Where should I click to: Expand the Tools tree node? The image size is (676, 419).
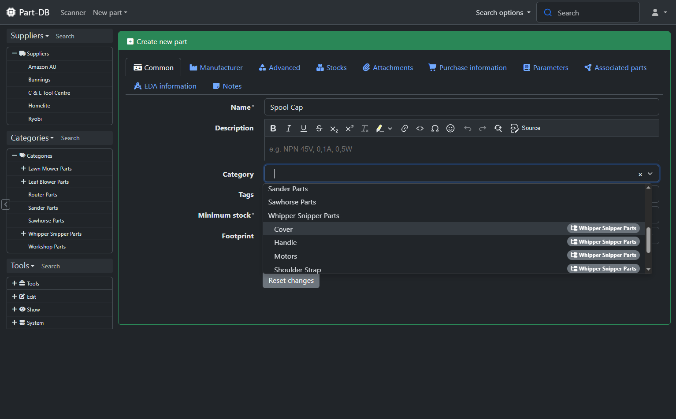point(15,283)
